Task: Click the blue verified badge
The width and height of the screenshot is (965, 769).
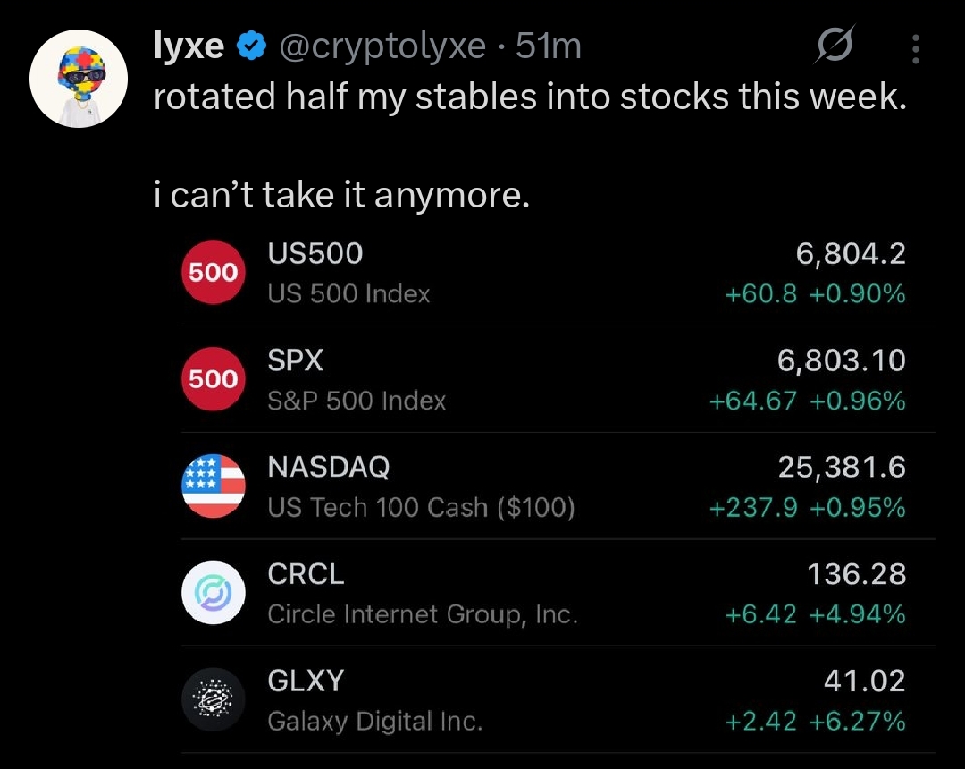Action: (x=252, y=46)
